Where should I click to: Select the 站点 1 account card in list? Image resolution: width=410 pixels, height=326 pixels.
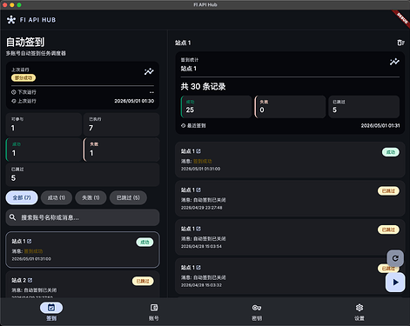83,249
